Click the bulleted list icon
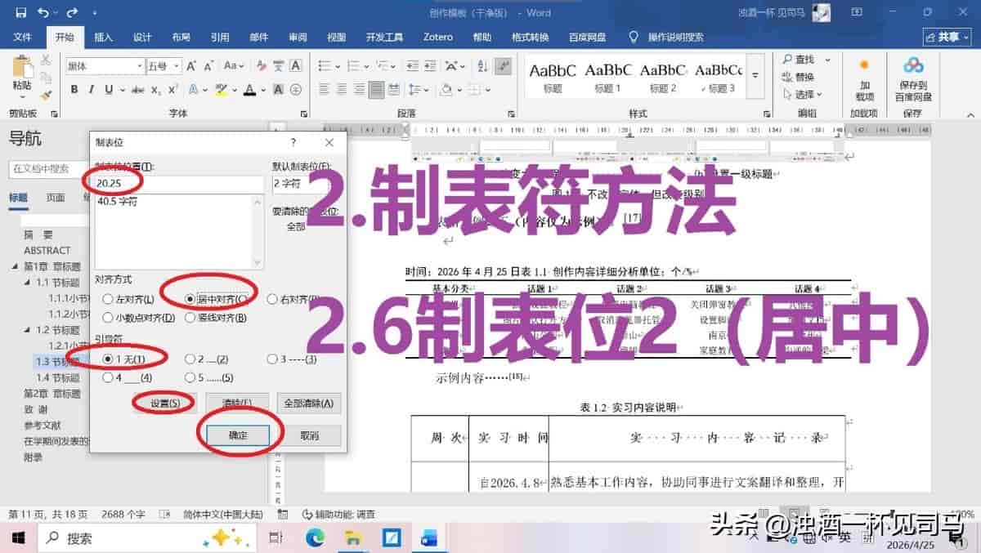The image size is (981, 553). click(325, 66)
